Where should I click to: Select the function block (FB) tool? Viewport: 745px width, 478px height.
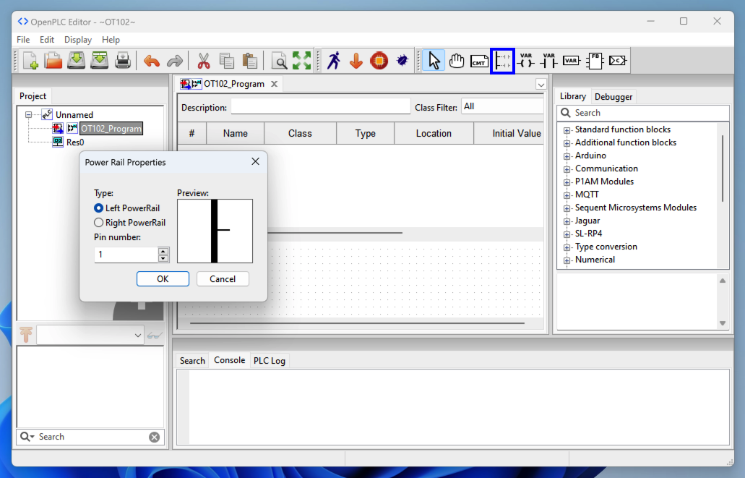pos(595,61)
